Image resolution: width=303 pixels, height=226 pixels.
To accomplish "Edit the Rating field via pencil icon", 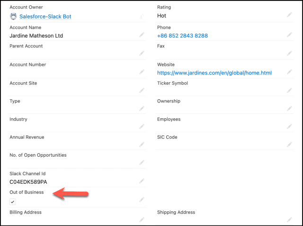I will click(x=289, y=15).
